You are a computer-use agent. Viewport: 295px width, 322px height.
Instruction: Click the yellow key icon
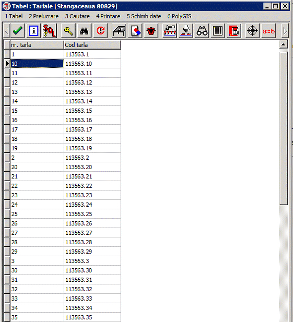coord(68,31)
